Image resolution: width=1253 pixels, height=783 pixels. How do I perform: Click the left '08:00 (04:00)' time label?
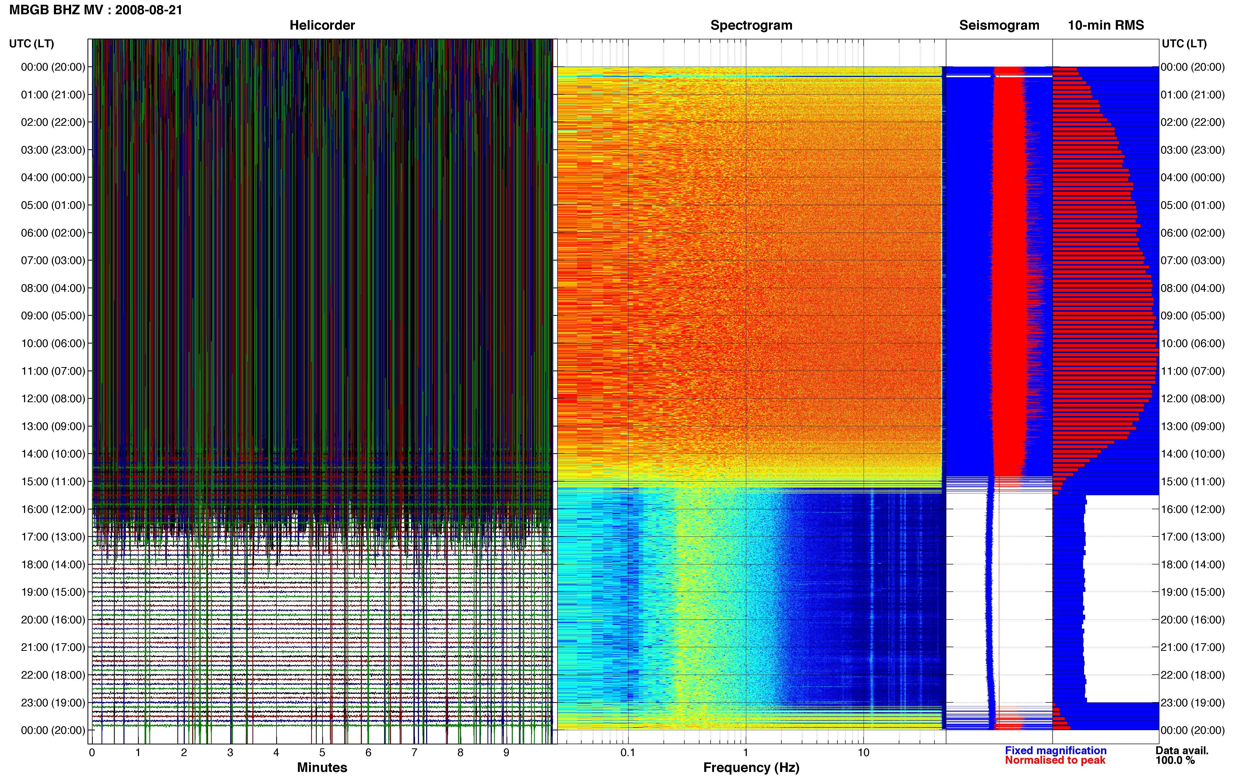(x=53, y=288)
